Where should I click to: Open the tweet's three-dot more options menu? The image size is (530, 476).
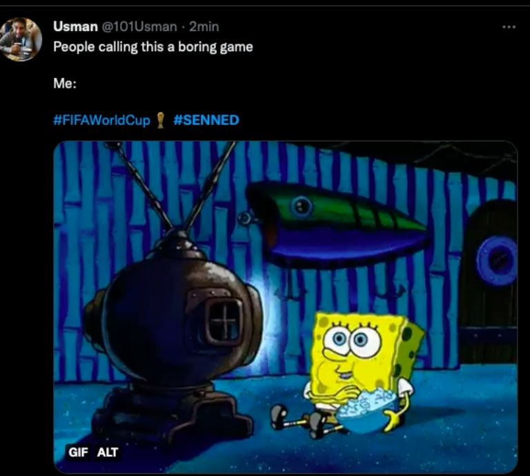[509, 27]
